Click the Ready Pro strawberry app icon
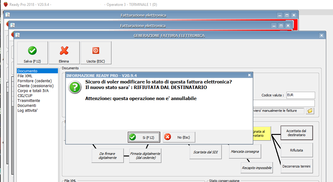 pyautogui.click(x=6, y=4)
